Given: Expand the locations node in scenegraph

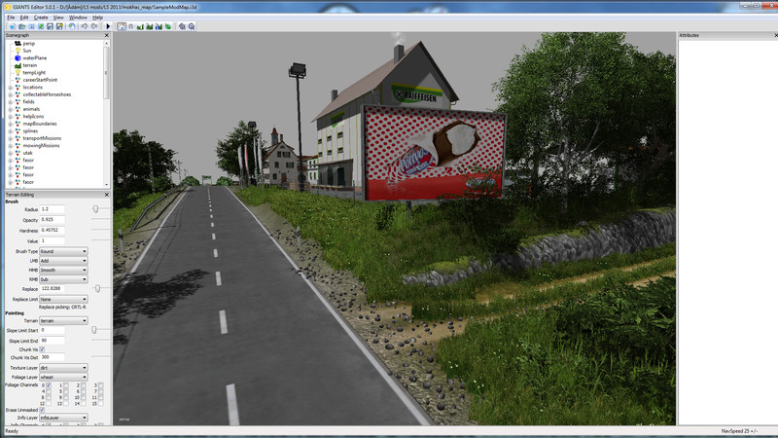Looking at the screenshot, I should [x=11, y=88].
